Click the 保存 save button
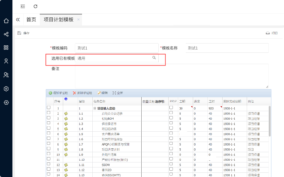284x177 pixels. (23, 33)
